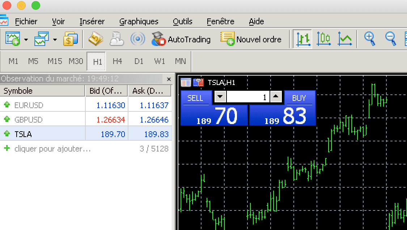Open MQL5 trading signals
Viewport: 407px width, 230px height.
click(137, 39)
